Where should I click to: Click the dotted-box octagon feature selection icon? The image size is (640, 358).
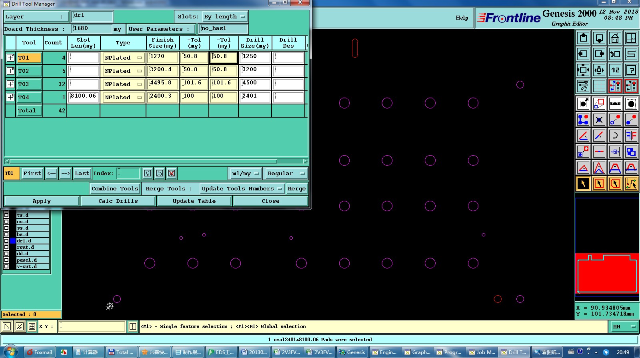pyautogui.click(x=631, y=104)
